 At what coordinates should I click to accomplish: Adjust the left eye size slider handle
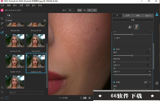(x=114, y=68)
